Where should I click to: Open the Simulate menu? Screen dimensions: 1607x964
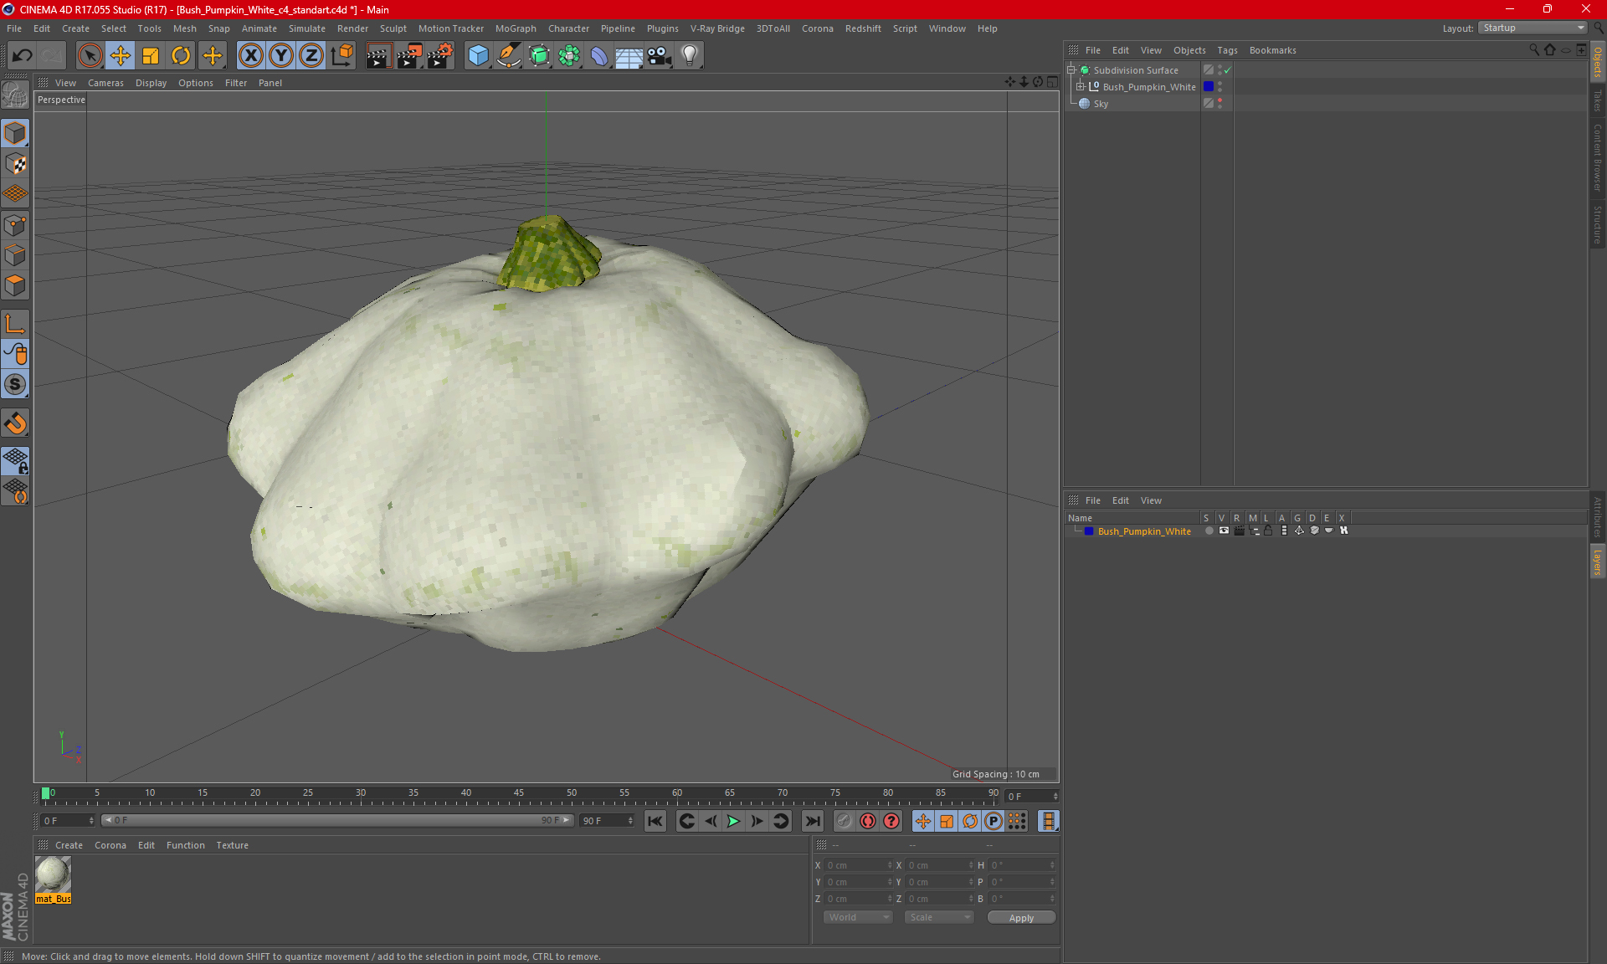coord(307,28)
